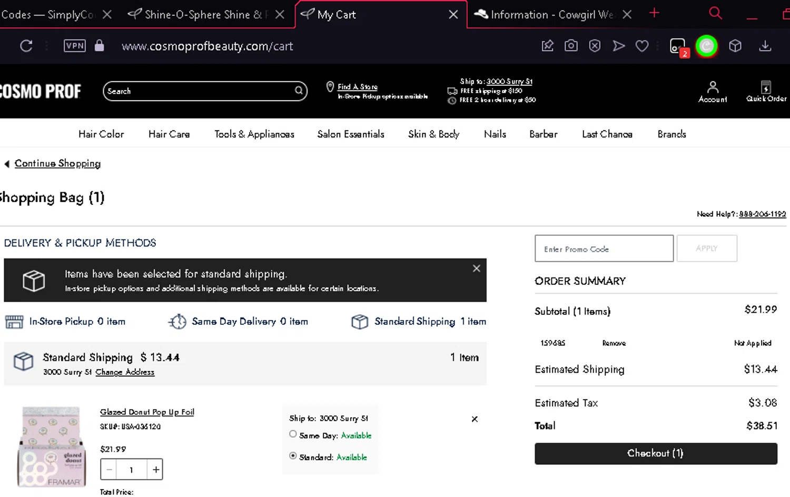Screen dimensions: 790x497
Task: Increase quantity with the plus button
Action: [x=156, y=470]
